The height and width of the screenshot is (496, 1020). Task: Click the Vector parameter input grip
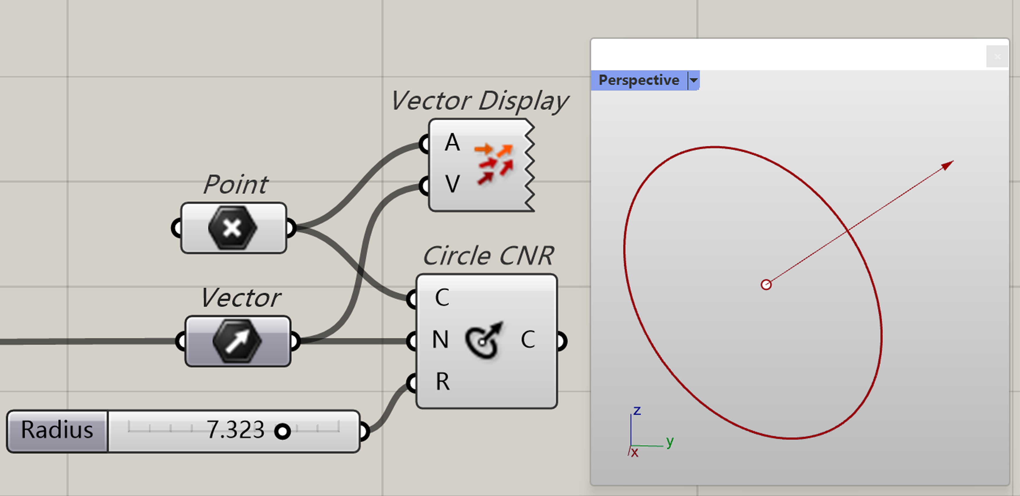(180, 341)
